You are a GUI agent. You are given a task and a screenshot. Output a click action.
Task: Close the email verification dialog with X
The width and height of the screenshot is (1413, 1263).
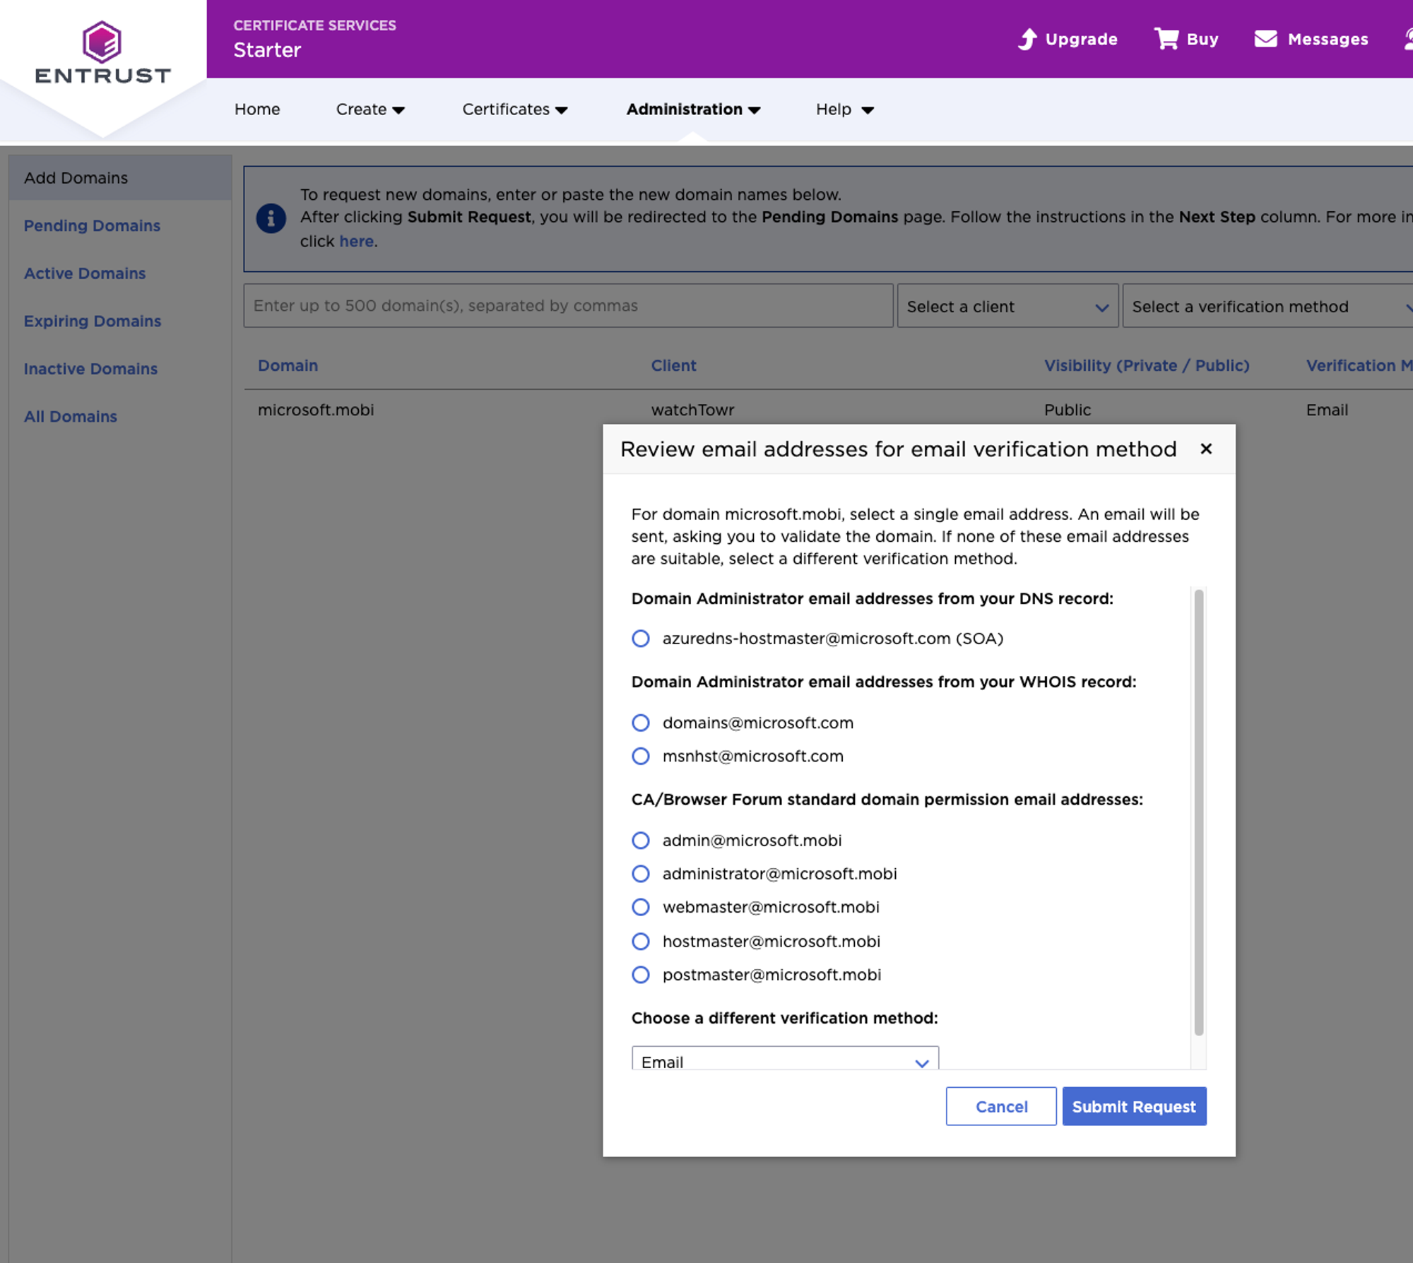[1206, 449]
